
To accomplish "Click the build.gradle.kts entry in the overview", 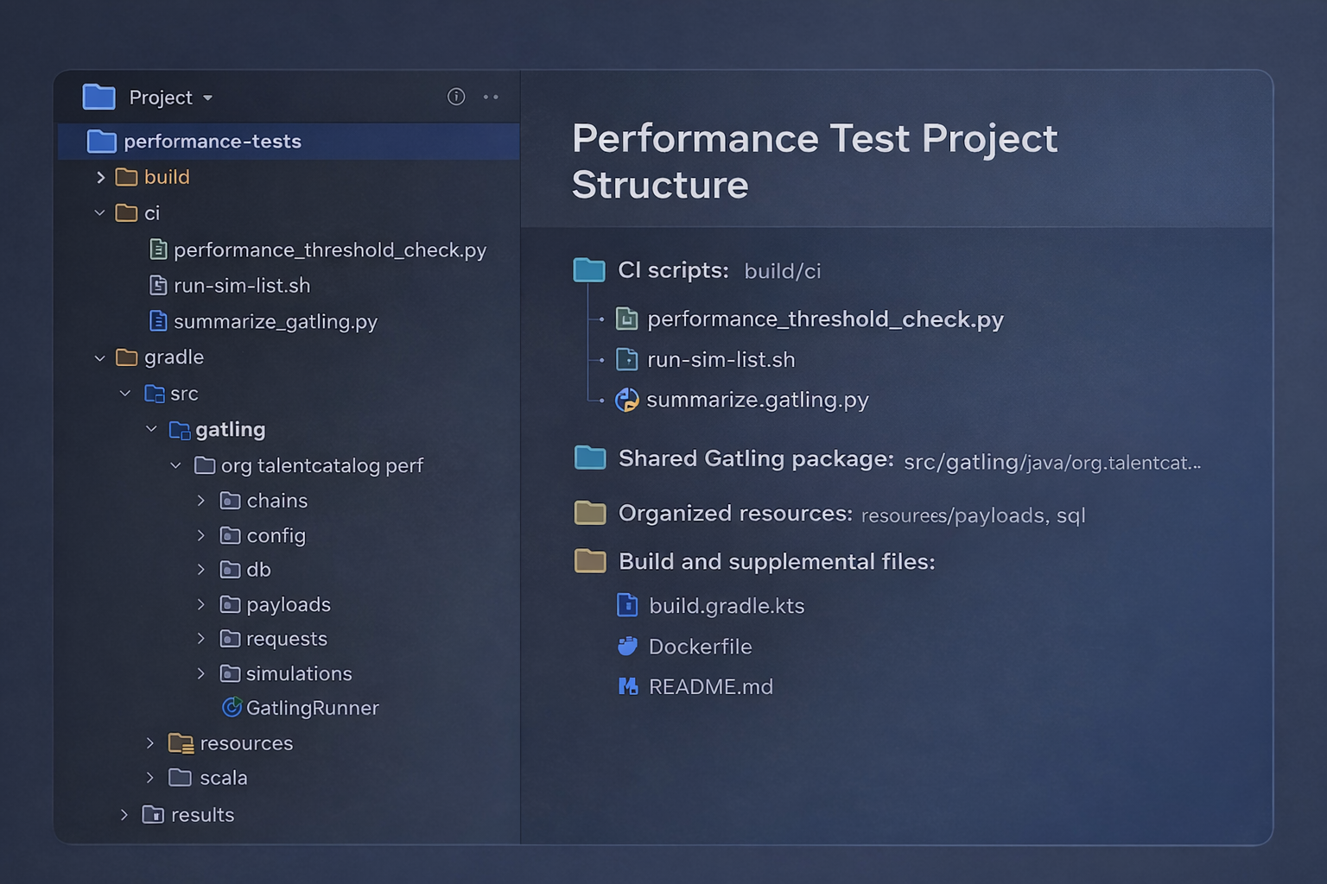I will pyautogui.click(x=727, y=605).
